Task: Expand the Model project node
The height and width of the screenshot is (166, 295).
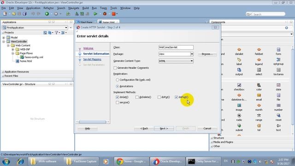Action: pos(4,38)
